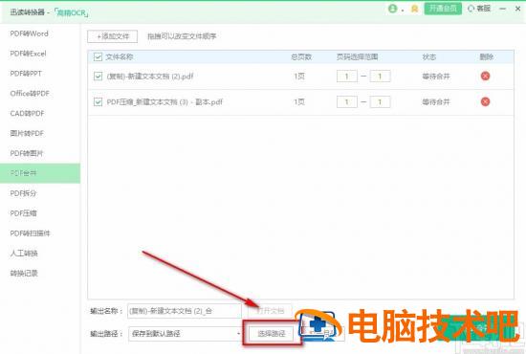Uncheck the (复制)-新建文本文档 (2).pdf checkbox

point(98,77)
